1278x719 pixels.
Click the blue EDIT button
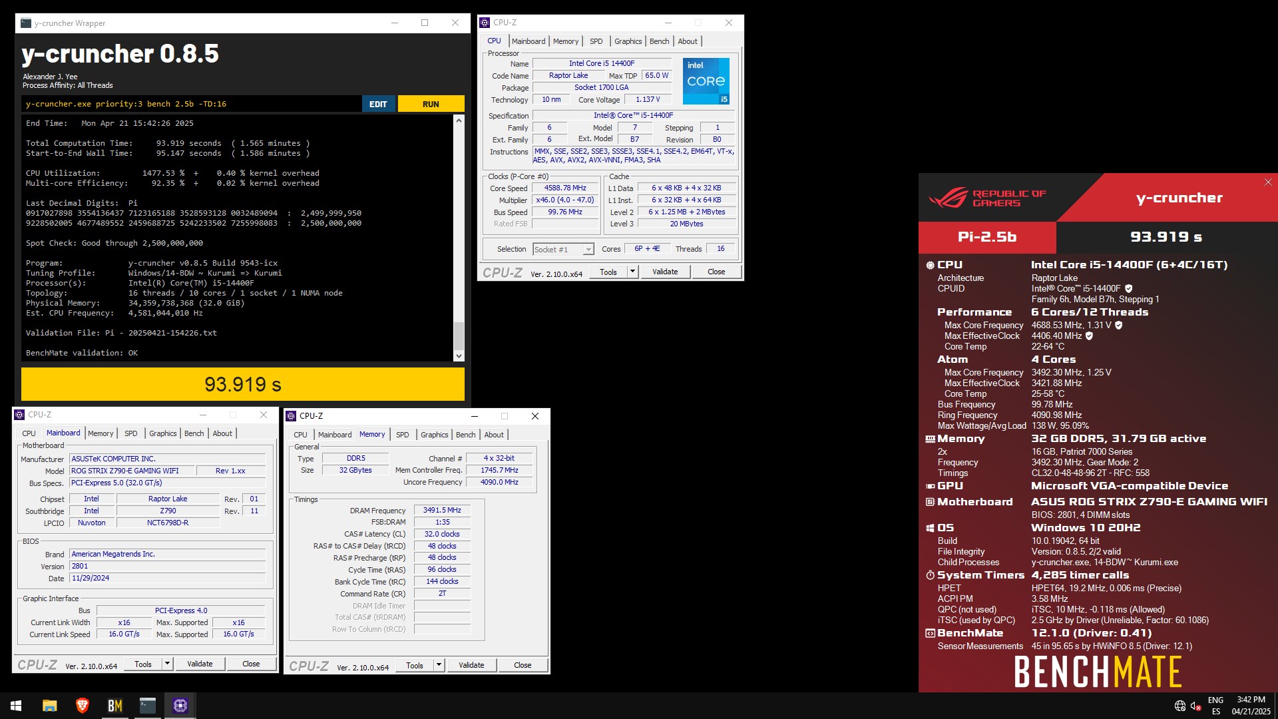(378, 104)
